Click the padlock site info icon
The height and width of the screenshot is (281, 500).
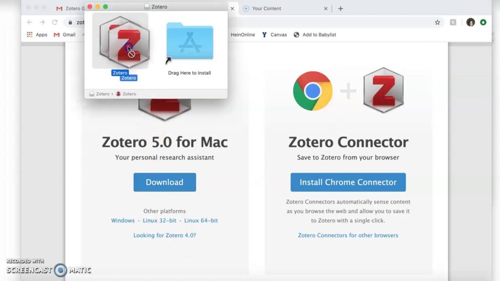pyautogui.click(x=70, y=22)
